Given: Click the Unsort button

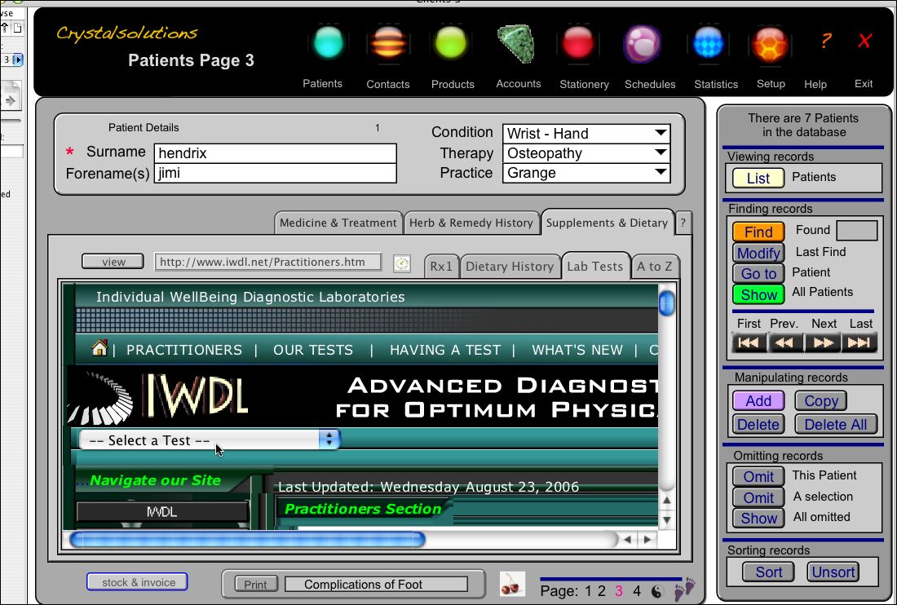Looking at the screenshot, I should [833, 572].
